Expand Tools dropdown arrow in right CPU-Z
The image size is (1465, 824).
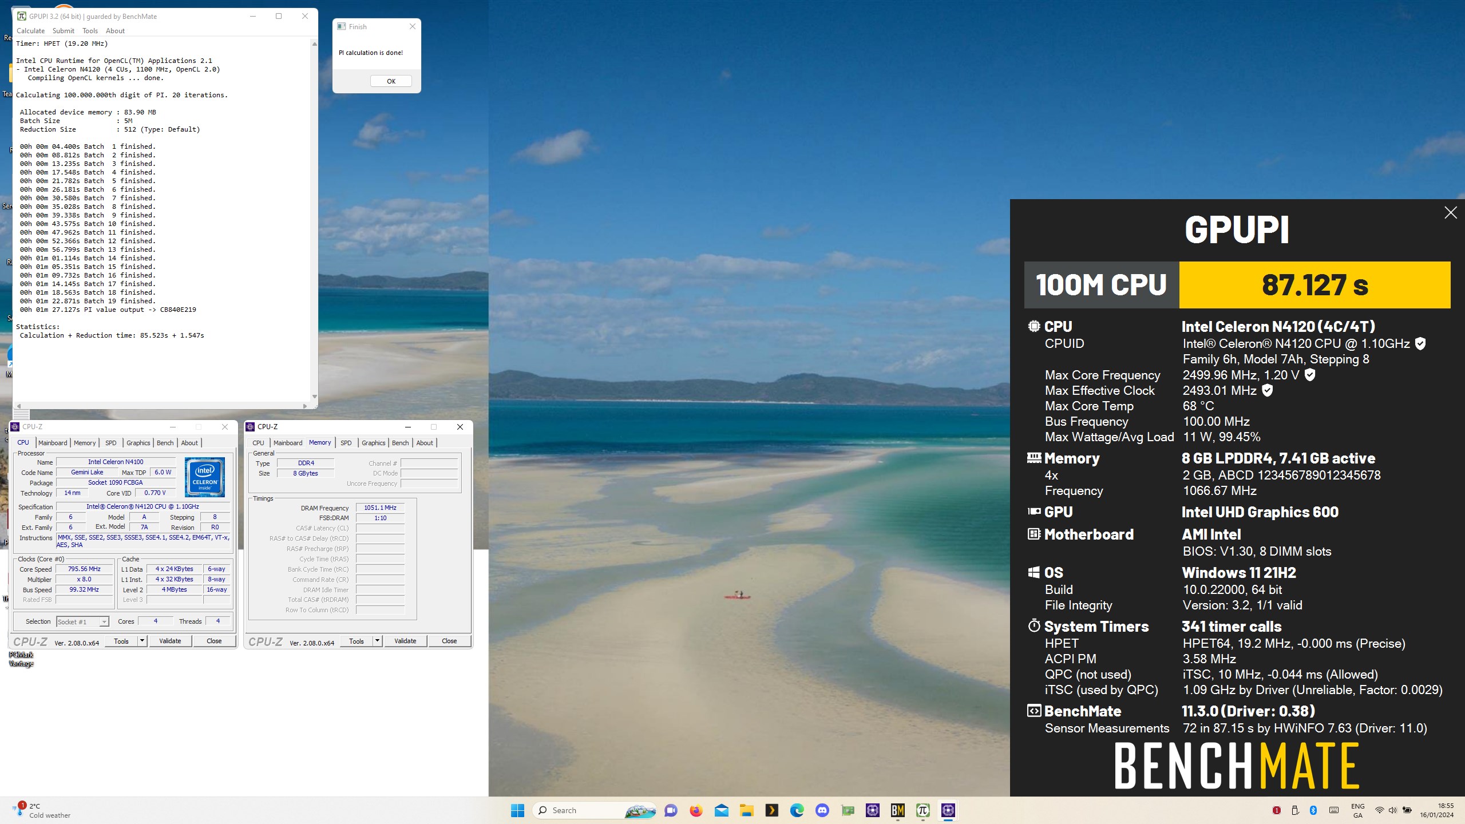pos(377,641)
